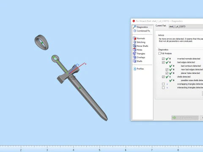This screenshot has height=152, width=203.
Task: Enable overlapping triangles detected checkbox
Action: click(163, 84)
